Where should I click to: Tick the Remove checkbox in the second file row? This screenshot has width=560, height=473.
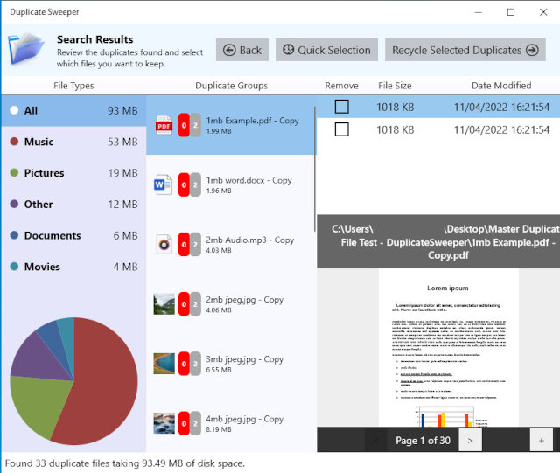(x=342, y=129)
